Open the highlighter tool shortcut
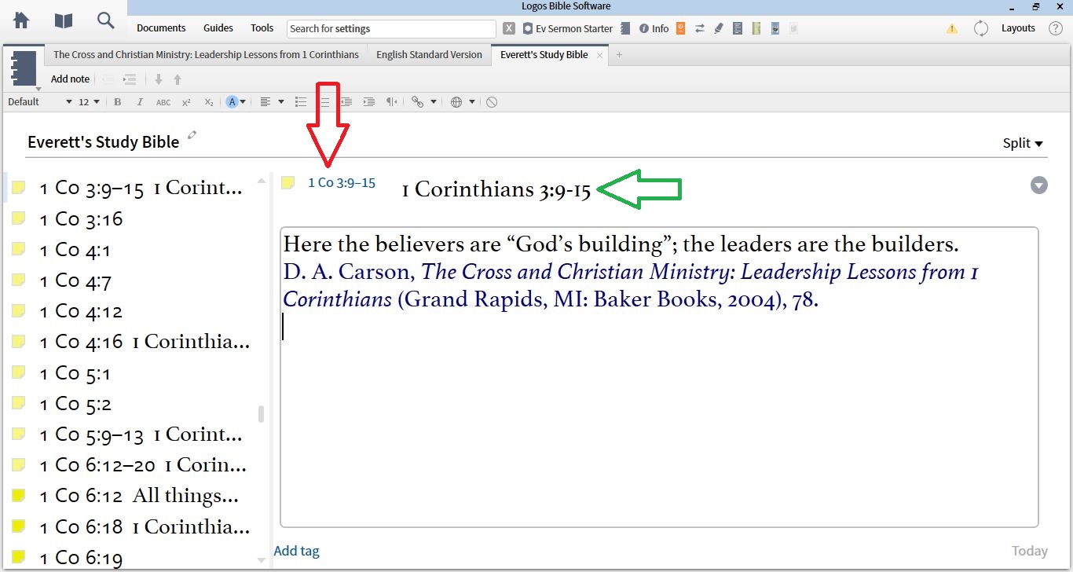 pos(718,28)
